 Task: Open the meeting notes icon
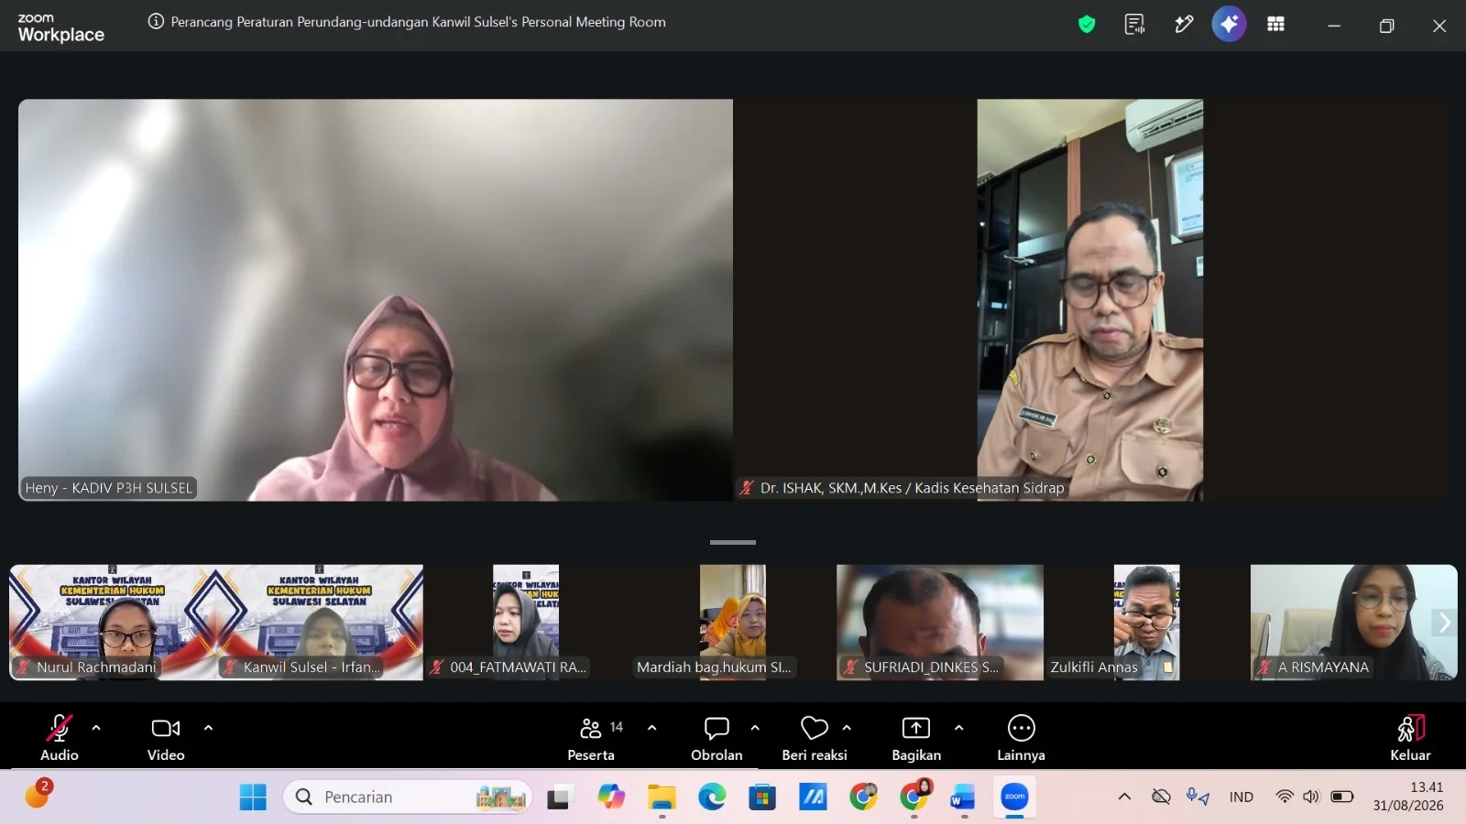(x=1134, y=25)
